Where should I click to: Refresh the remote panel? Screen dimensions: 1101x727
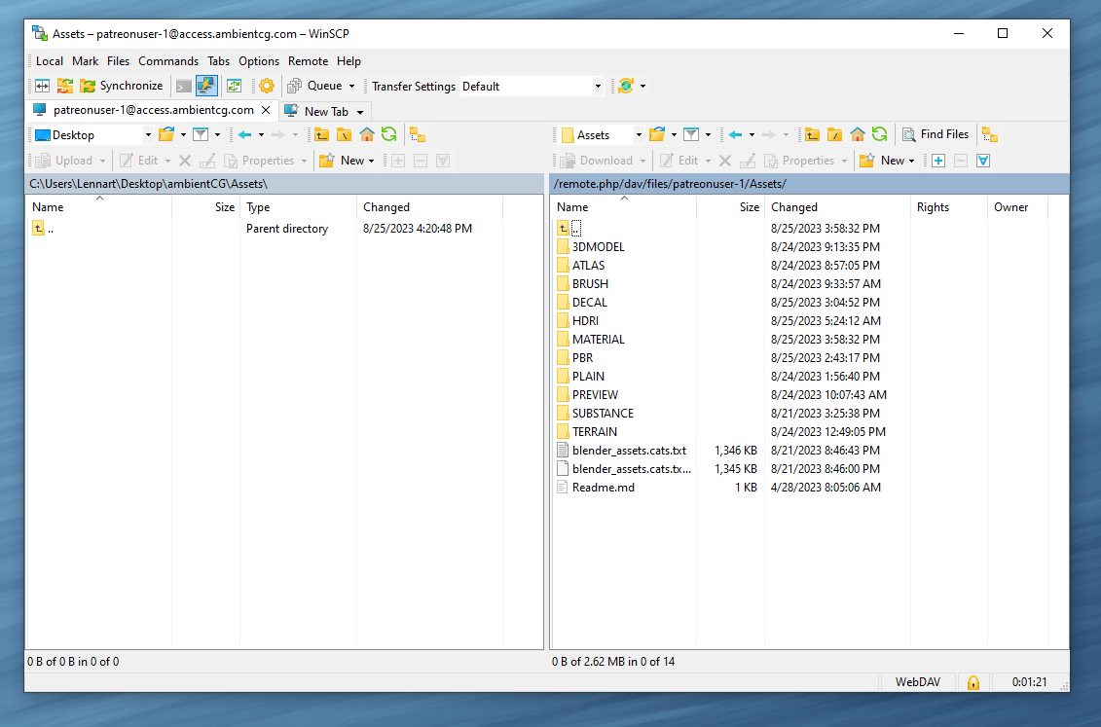pos(880,134)
